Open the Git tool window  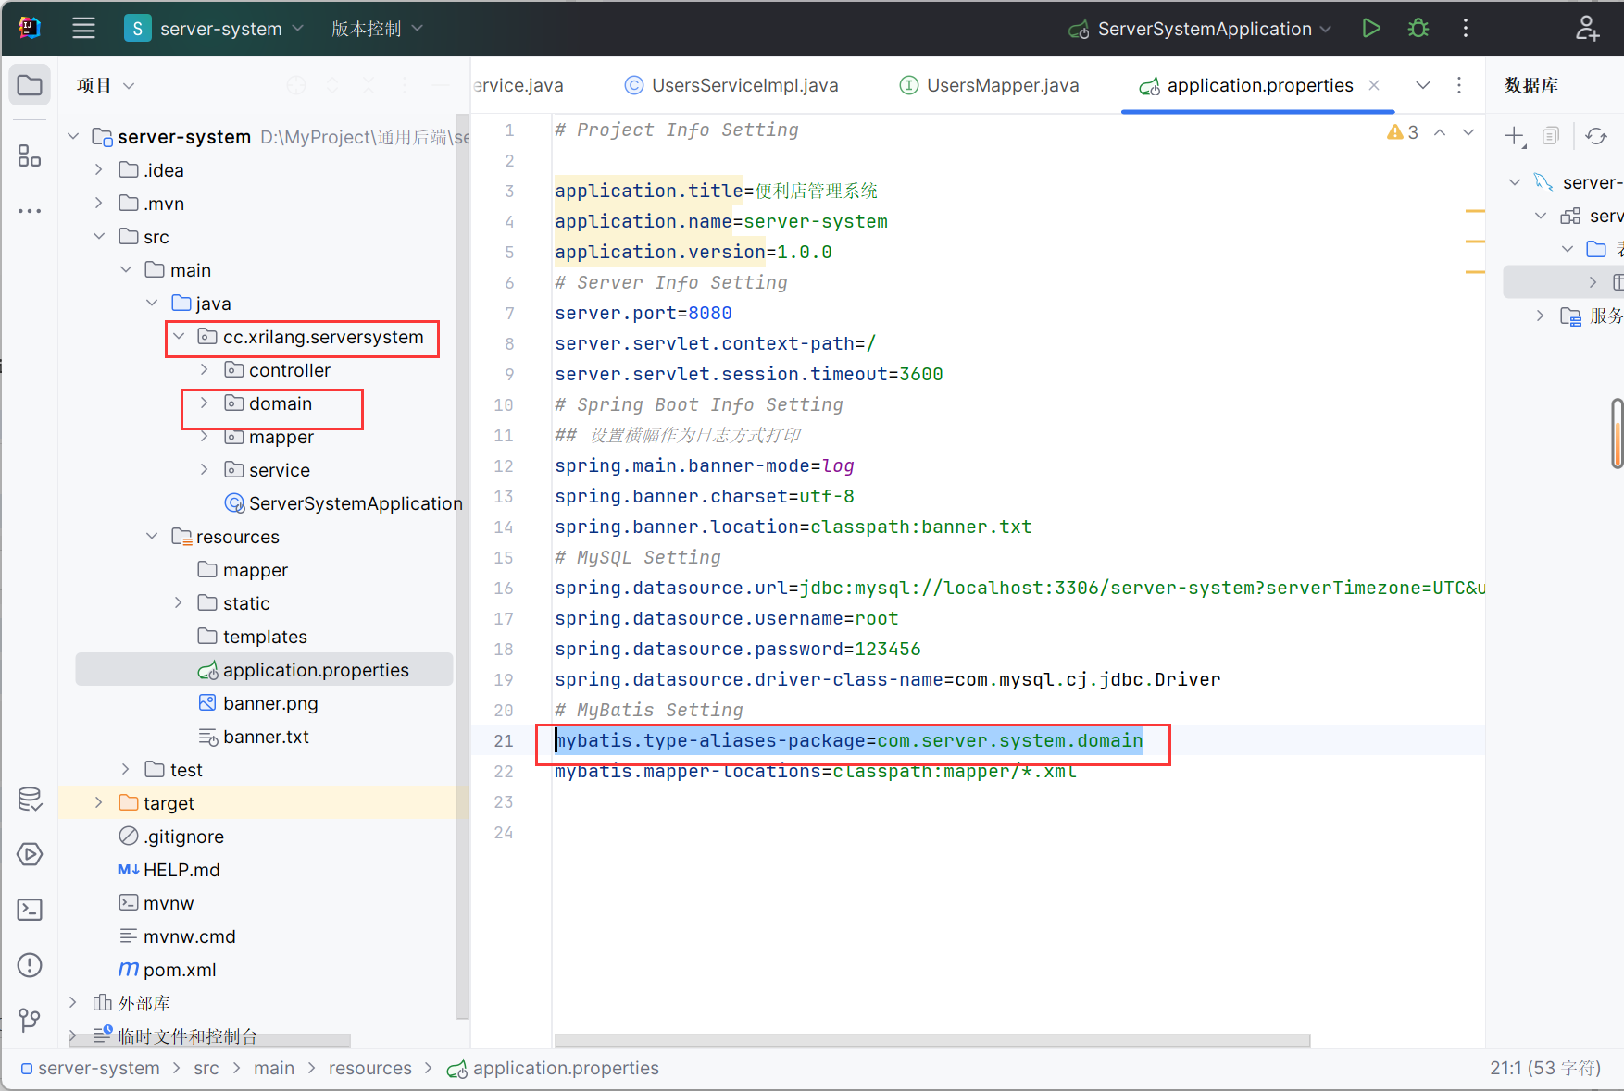pos(30,1020)
